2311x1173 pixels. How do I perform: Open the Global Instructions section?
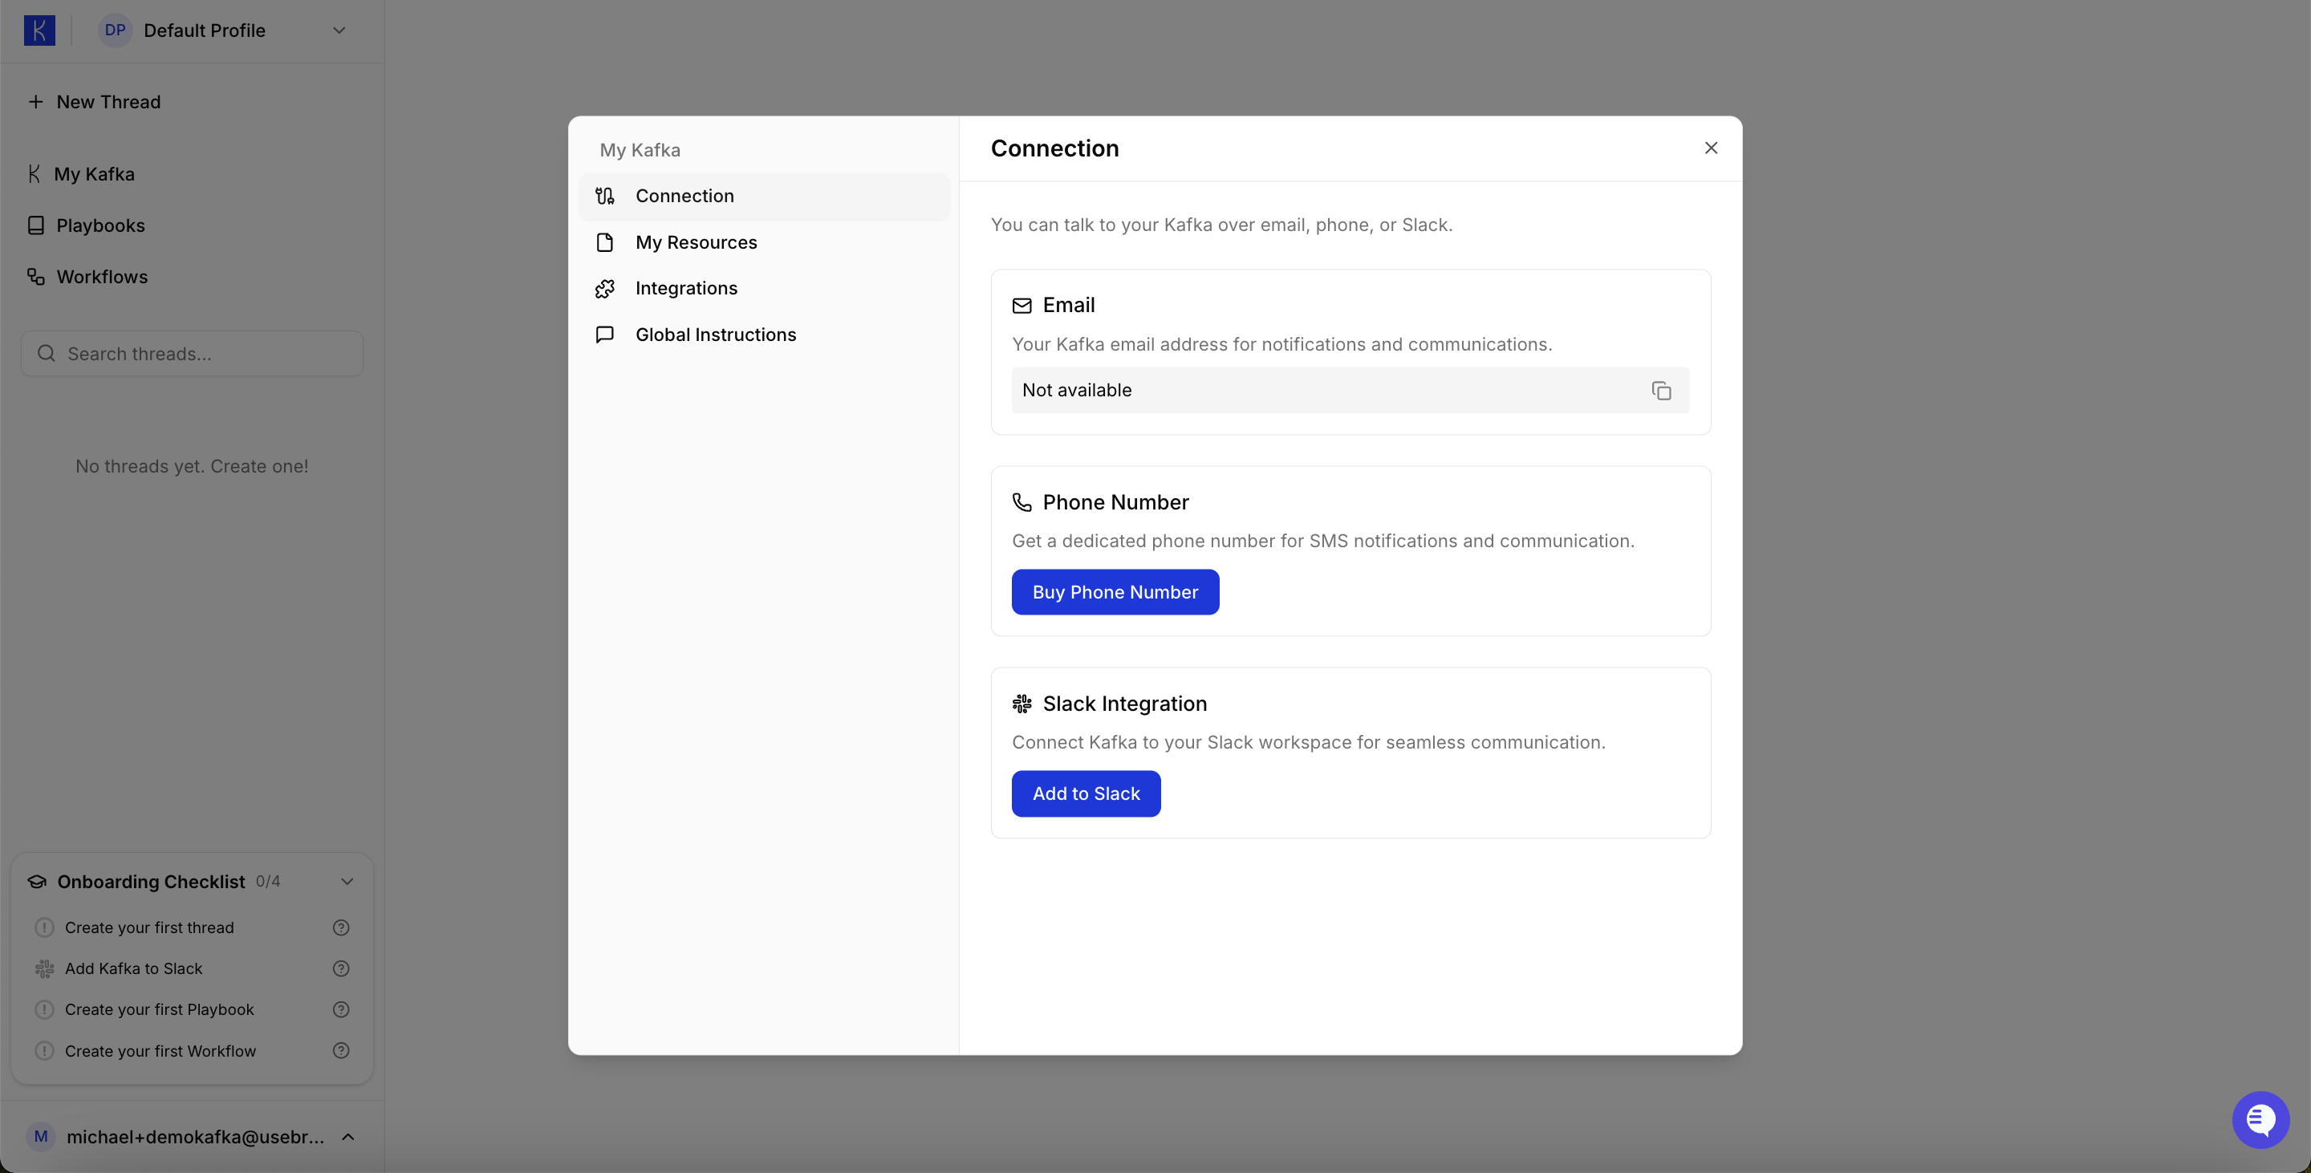[716, 334]
